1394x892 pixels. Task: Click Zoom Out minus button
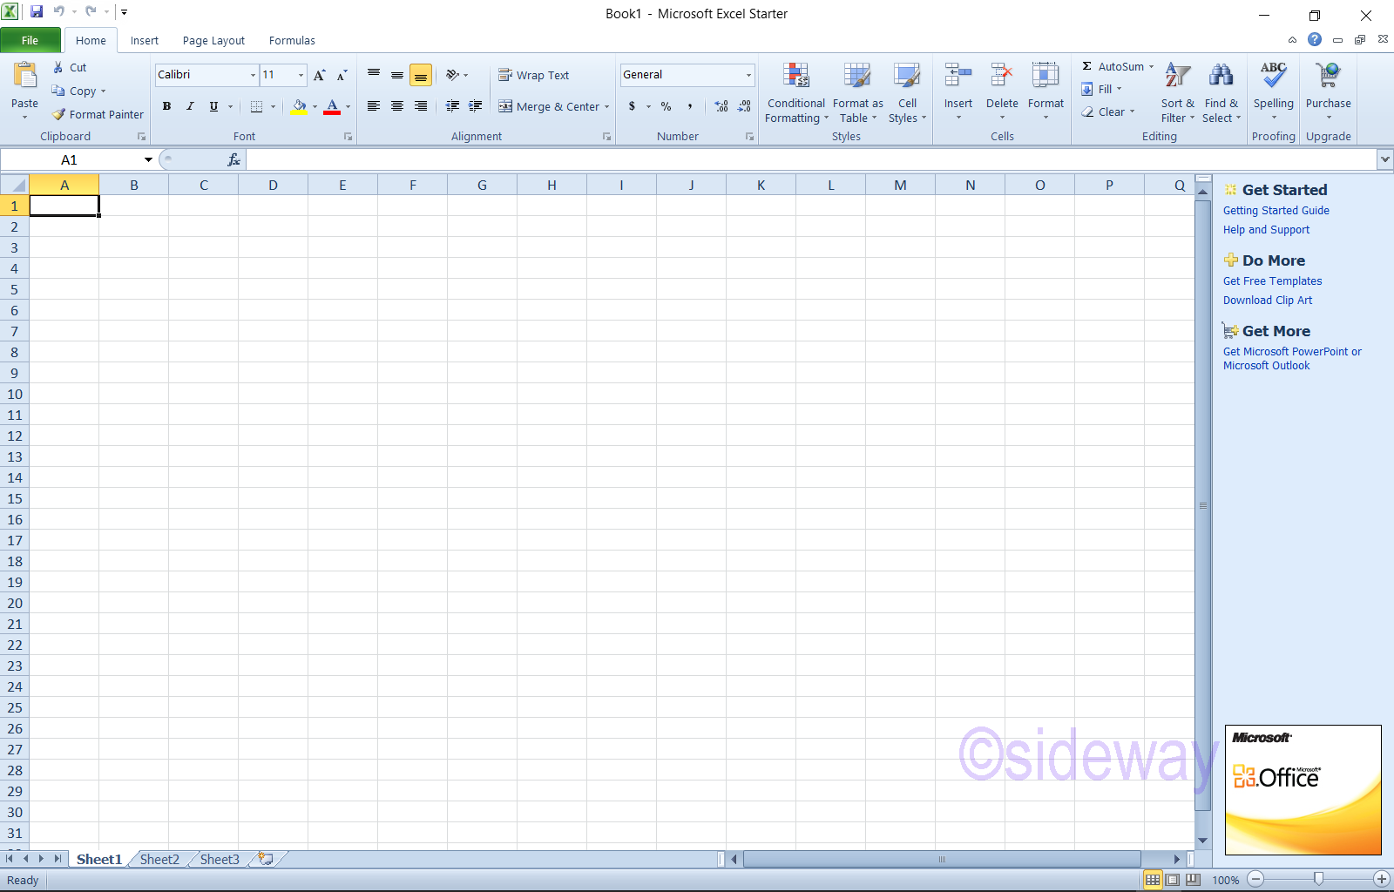click(1255, 879)
